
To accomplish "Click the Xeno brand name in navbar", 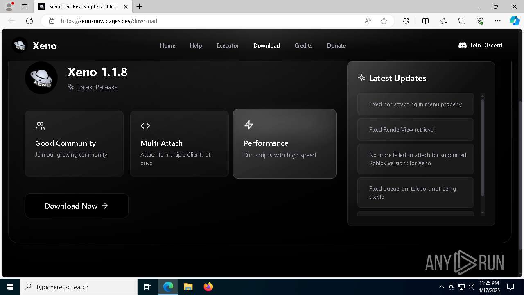I will pyautogui.click(x=45, y=45).
